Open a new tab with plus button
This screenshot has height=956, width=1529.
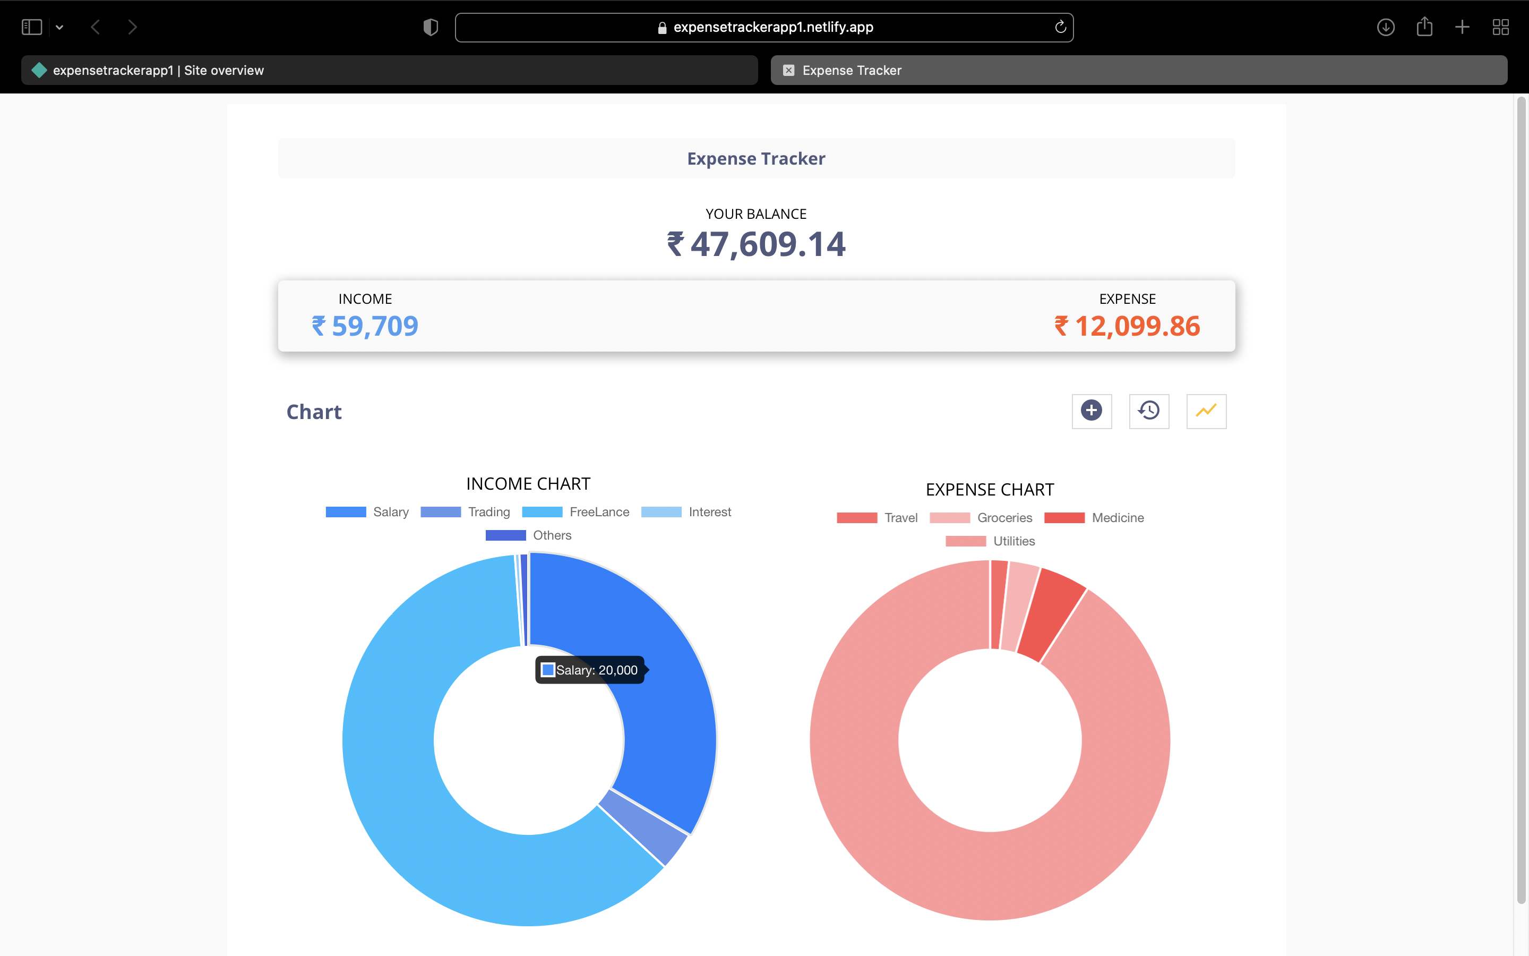point(1462,27)
